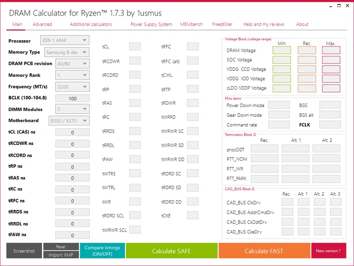Image resolution: width=354 pixels, height=266 pixels.
Task: Click the BCLK value field
Action: coord(73,99)
